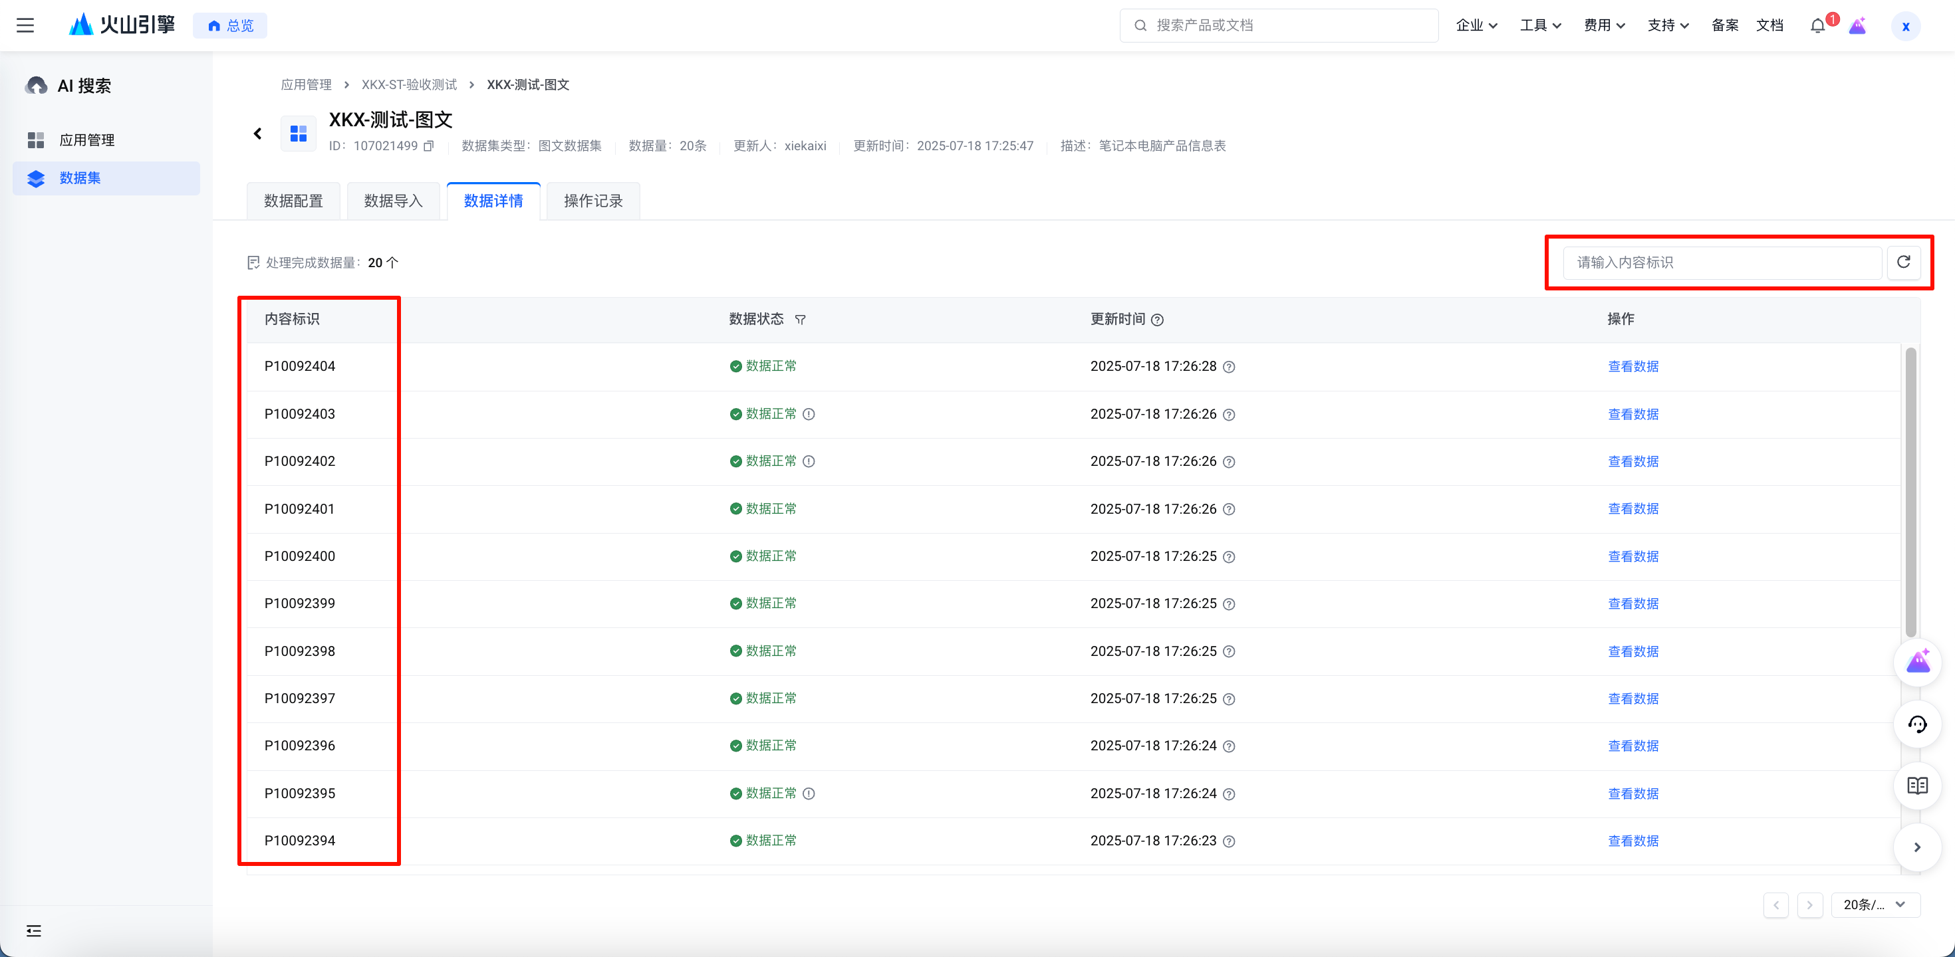Click the refresh icon beside the content ID search
1955x957 pixels.
pos(1903,262)
